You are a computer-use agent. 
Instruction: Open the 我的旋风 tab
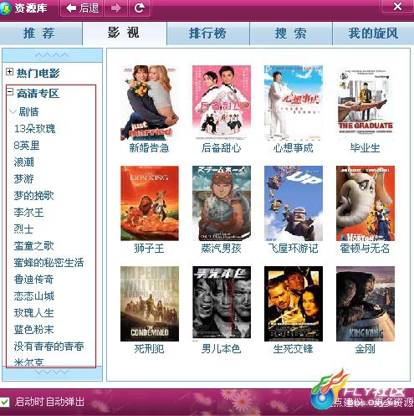tap(373, 33)
